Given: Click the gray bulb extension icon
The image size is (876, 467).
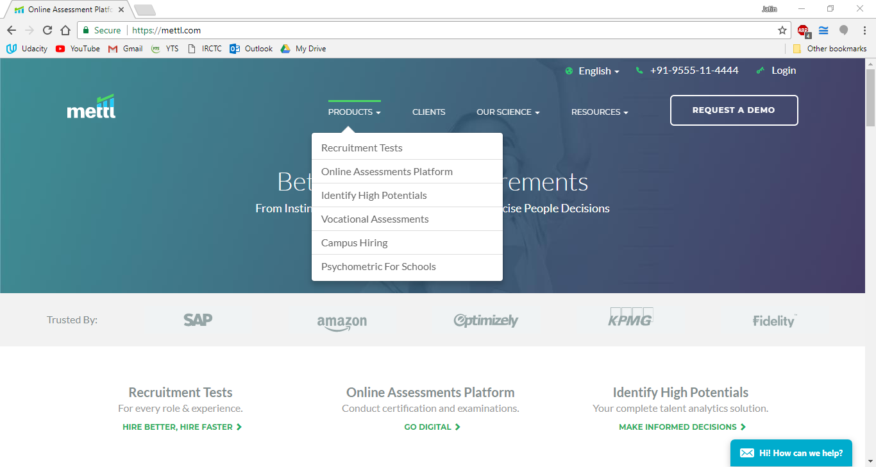Looking at the screenshot, I should point(844,30).
